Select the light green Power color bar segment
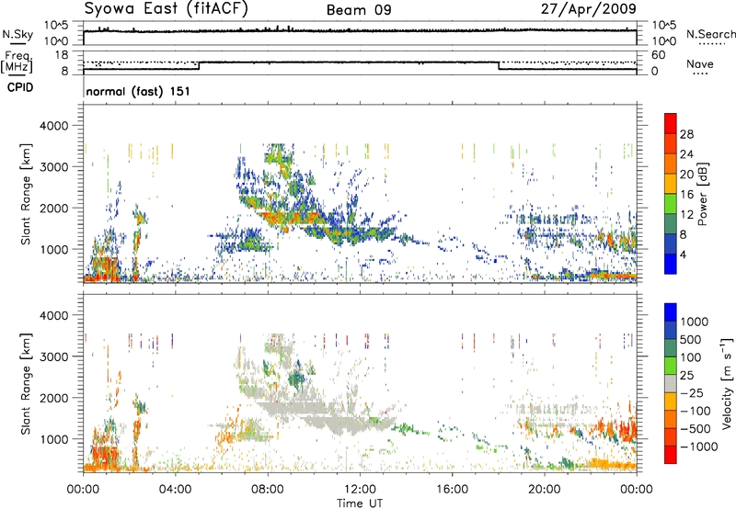This screenshot has width=736, height=509. pos(671,204)
